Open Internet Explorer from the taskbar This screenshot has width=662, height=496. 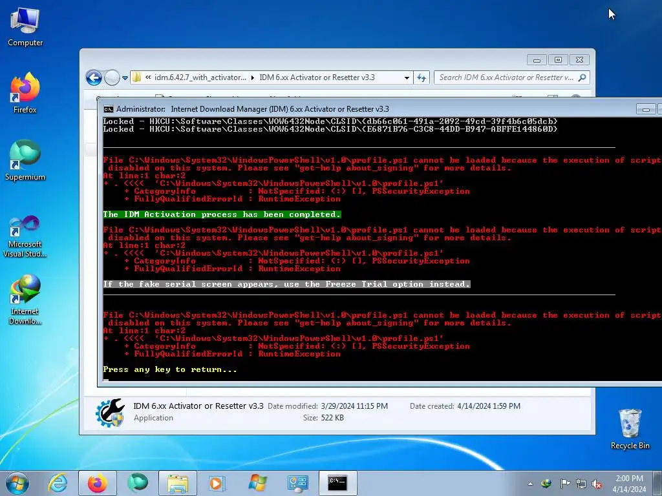58,483
